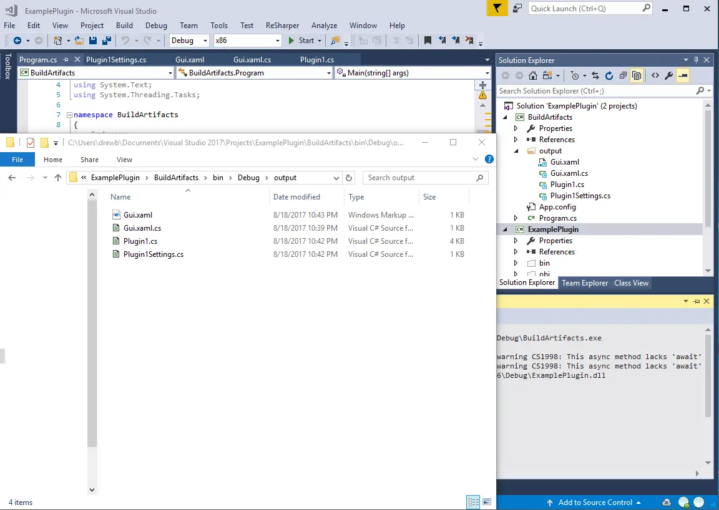This screenshot has width=719, height=510.
Task: Open the Team Explorer tab
Action: click(585, 282)
